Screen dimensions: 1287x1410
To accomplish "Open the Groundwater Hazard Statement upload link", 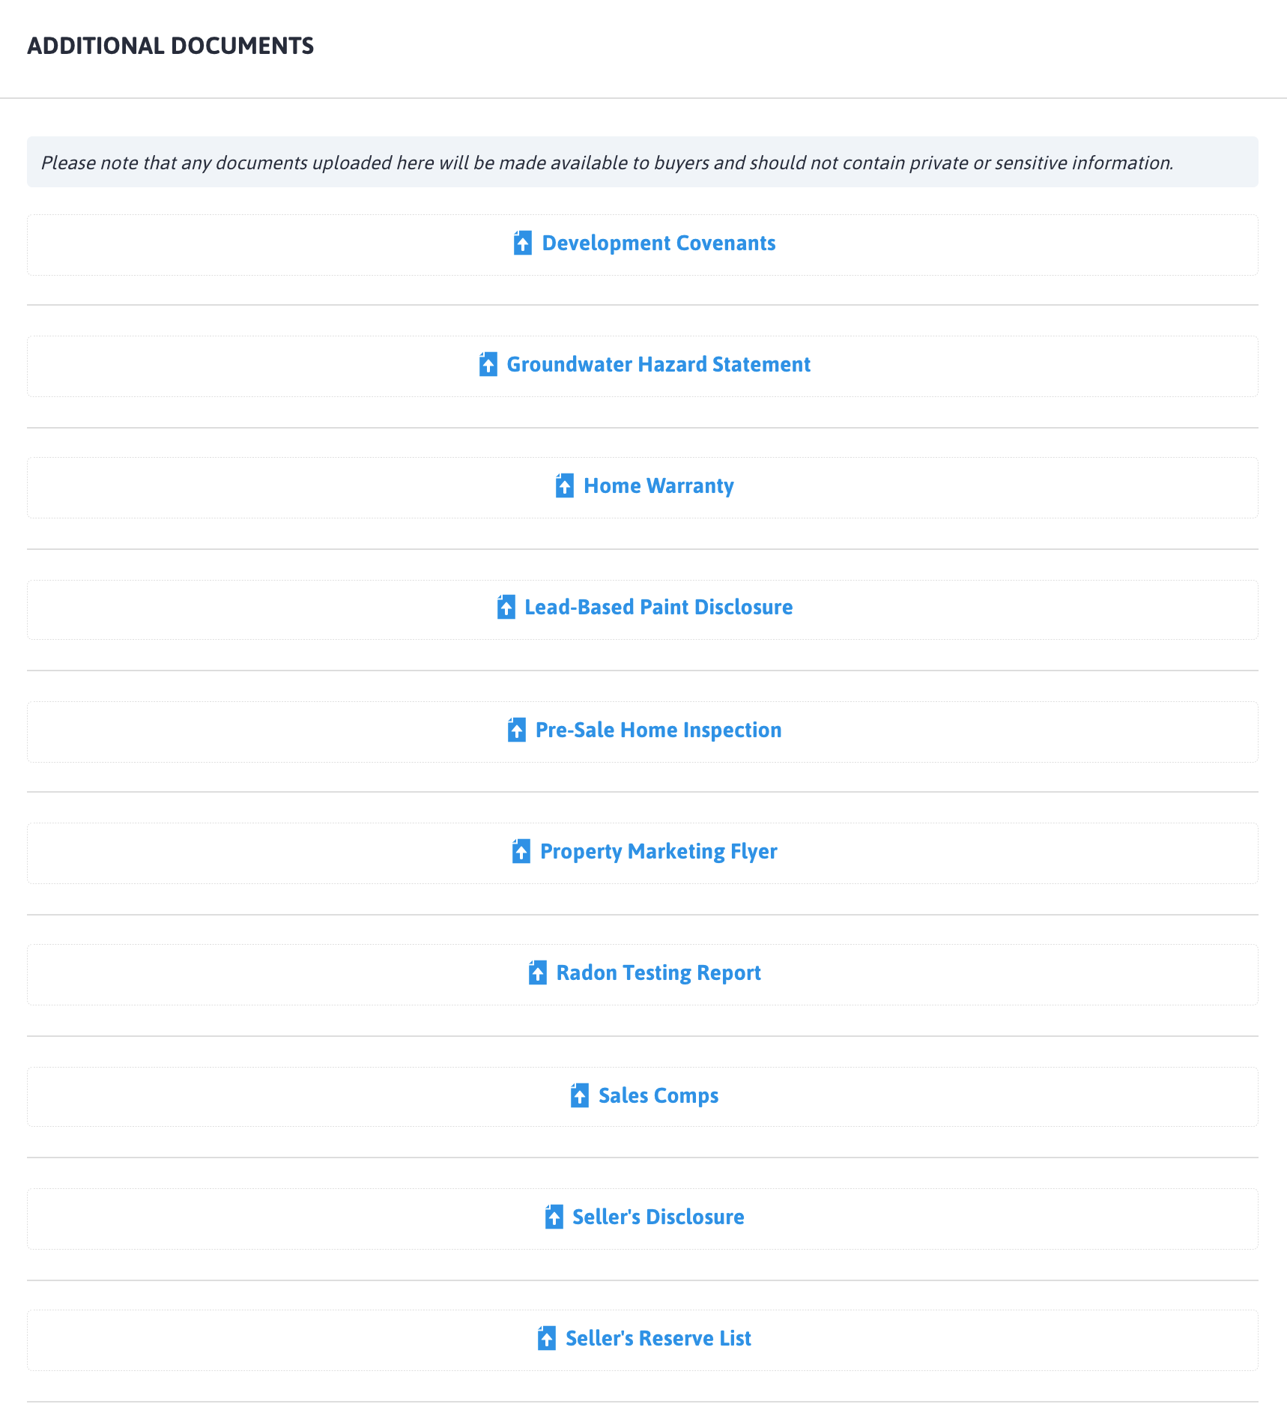I will [658, 366].
